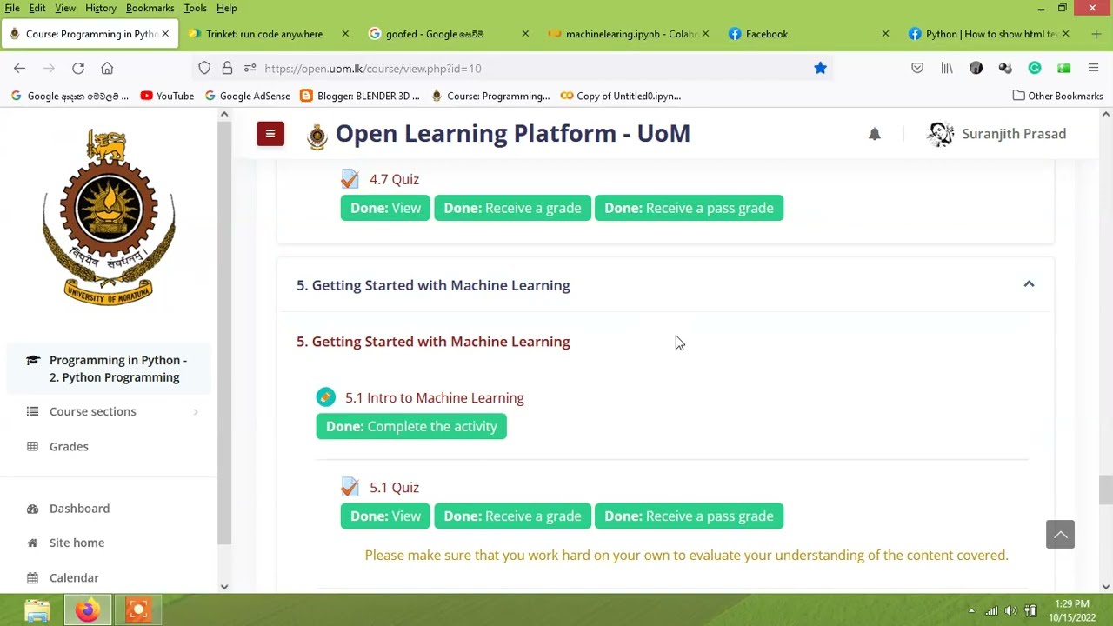Open the notifications bell

[875, 134]
